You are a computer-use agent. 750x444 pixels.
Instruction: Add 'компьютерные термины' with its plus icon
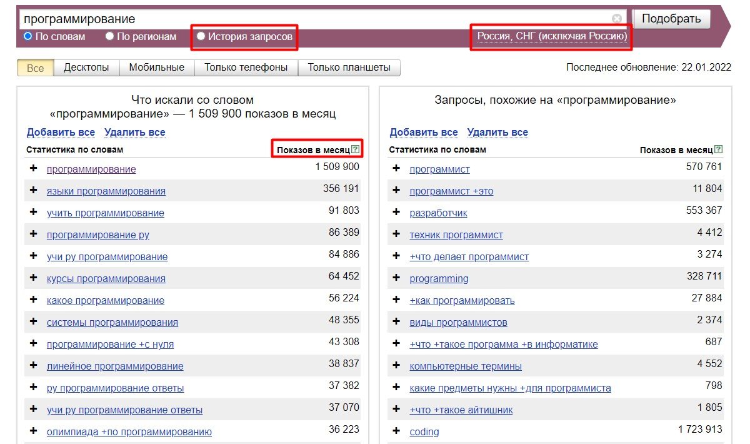coord(396,365)
